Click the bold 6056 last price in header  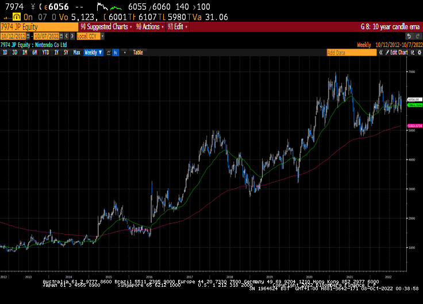tap(59, 7)
